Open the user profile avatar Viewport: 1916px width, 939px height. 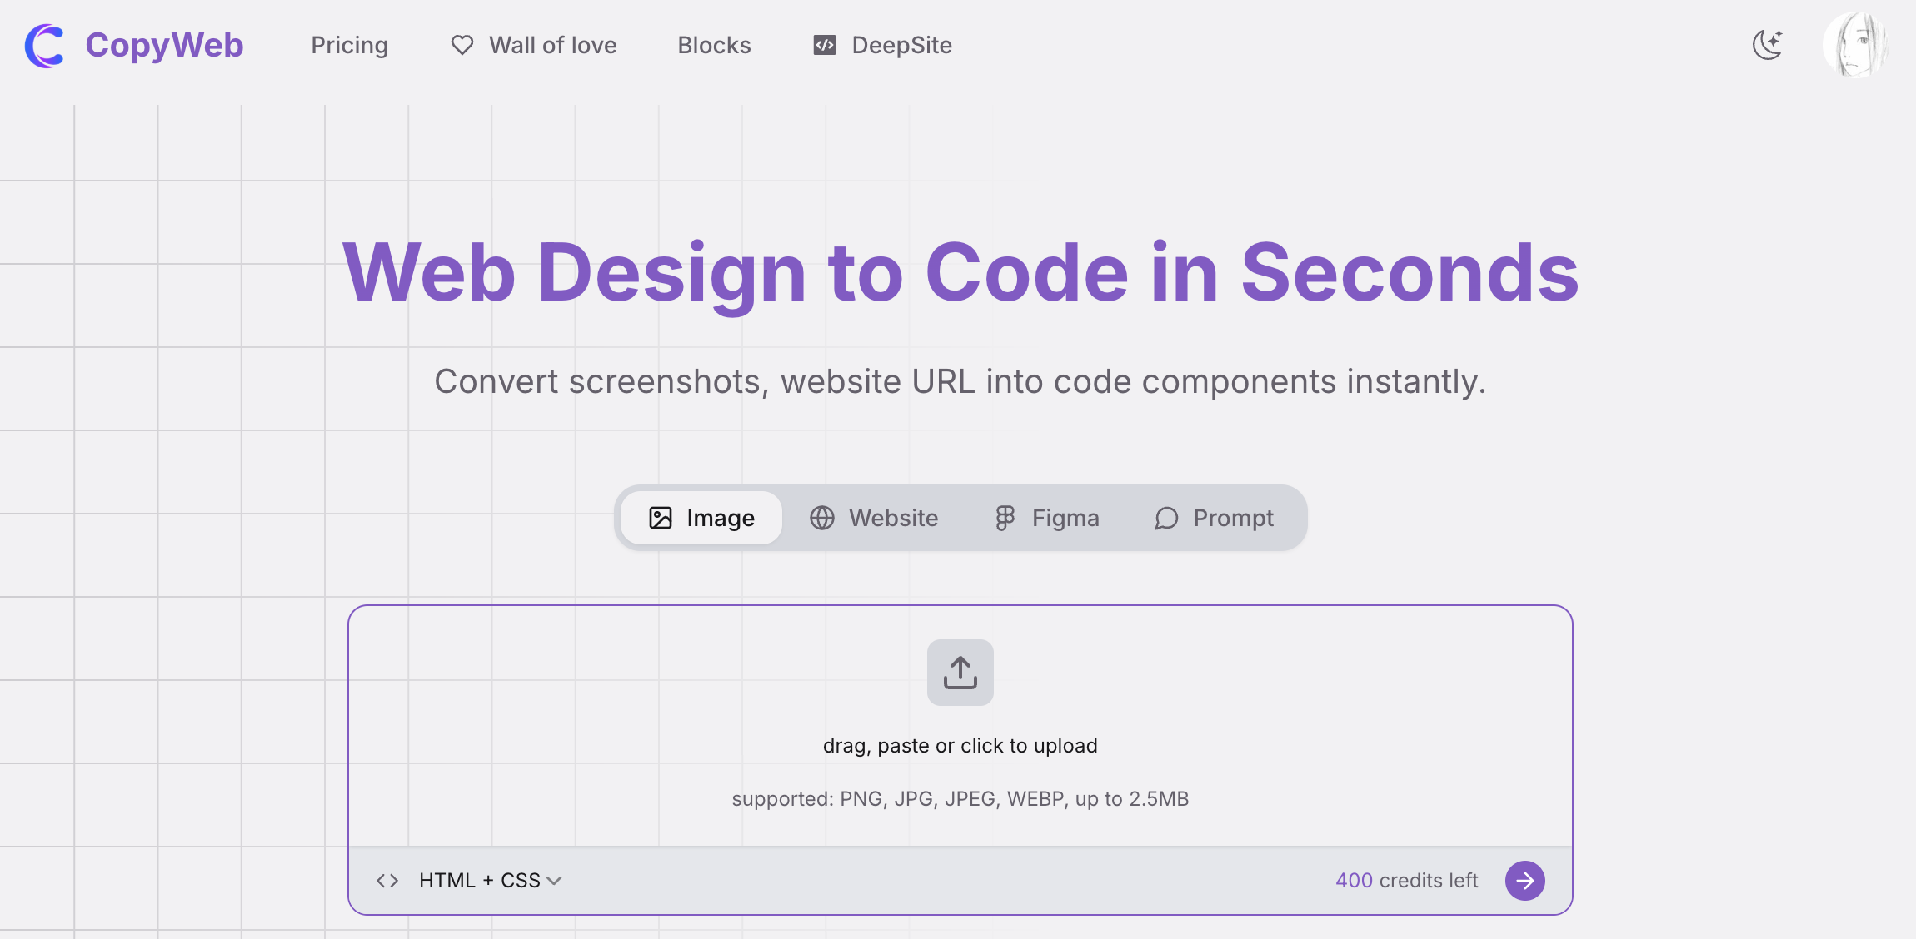coord(1855,45)
